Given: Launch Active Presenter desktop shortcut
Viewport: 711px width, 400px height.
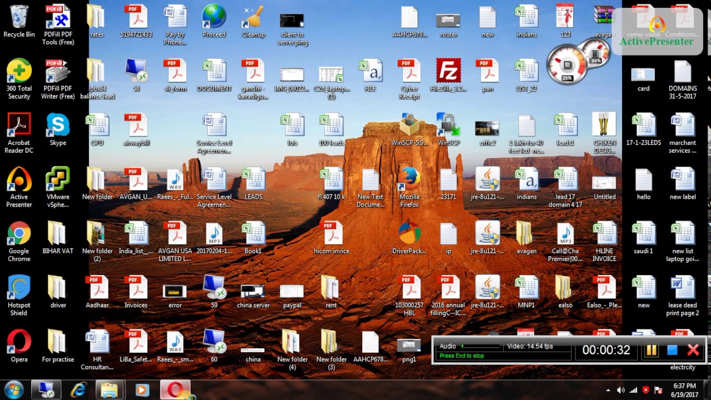Looking at the screenshot, I should point(19,188).
